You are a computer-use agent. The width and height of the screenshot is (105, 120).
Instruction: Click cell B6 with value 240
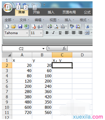click(42, 86)
